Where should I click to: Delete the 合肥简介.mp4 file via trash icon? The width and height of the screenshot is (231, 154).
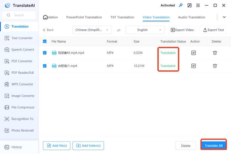click(215, 66)
